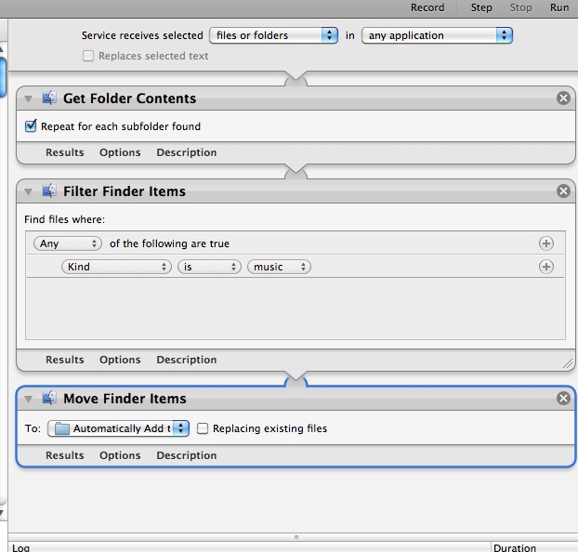Show Results of Move Finder Items
Screen dimensions: 578x552
(x=65, y=455)
